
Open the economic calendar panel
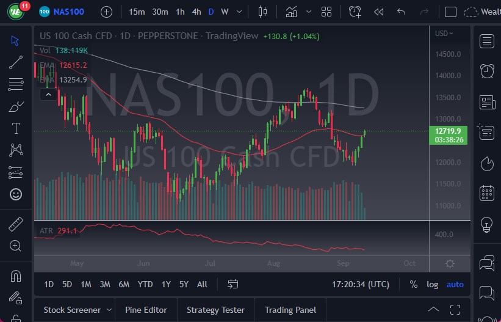tap(487, 193)
